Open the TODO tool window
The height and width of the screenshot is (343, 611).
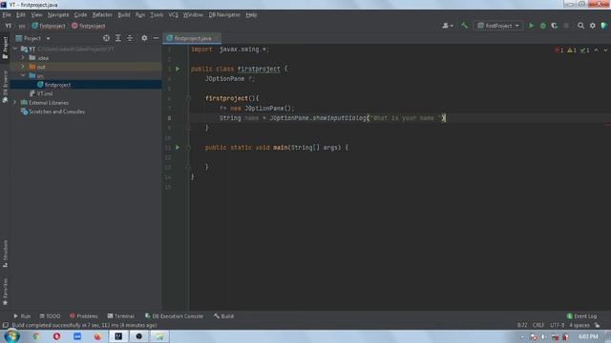[x=50, y=316]
